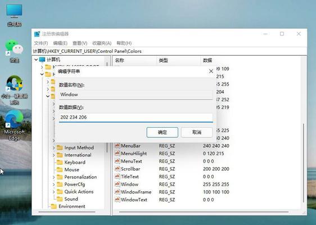The height and width of the screenshot is (225, 316).
Task: Open the Microsoft Edge desktop shortcut
Action: [14, 125]
